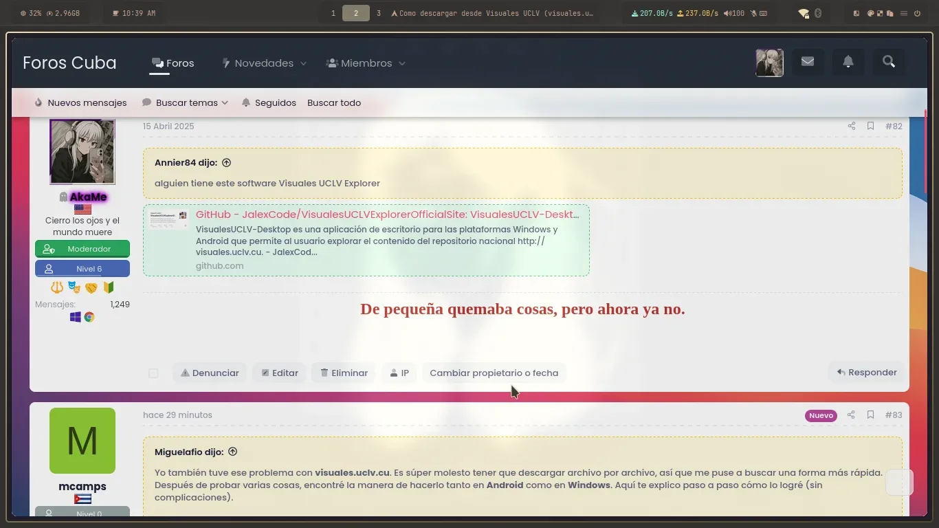
Task: Click Cambiar propietario o fecha
Action: tap(494, 373)
